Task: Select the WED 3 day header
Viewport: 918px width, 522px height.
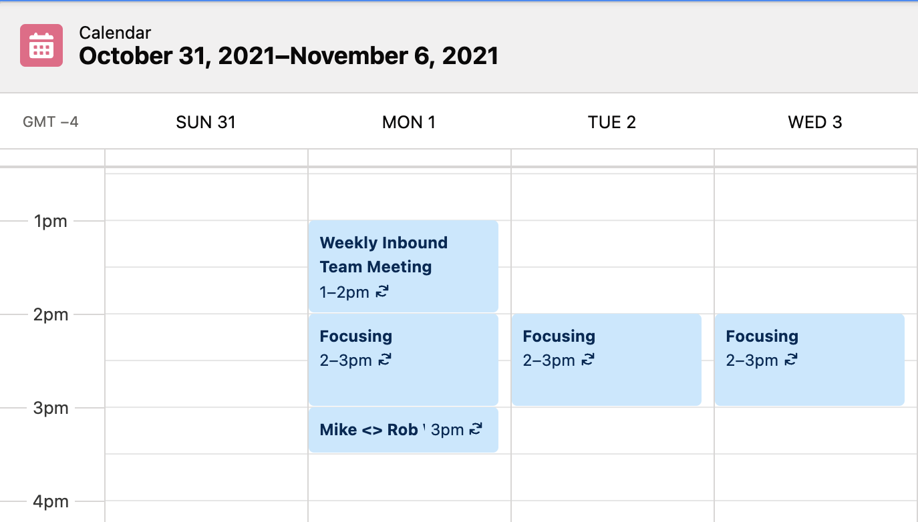Action: [815, 122]
